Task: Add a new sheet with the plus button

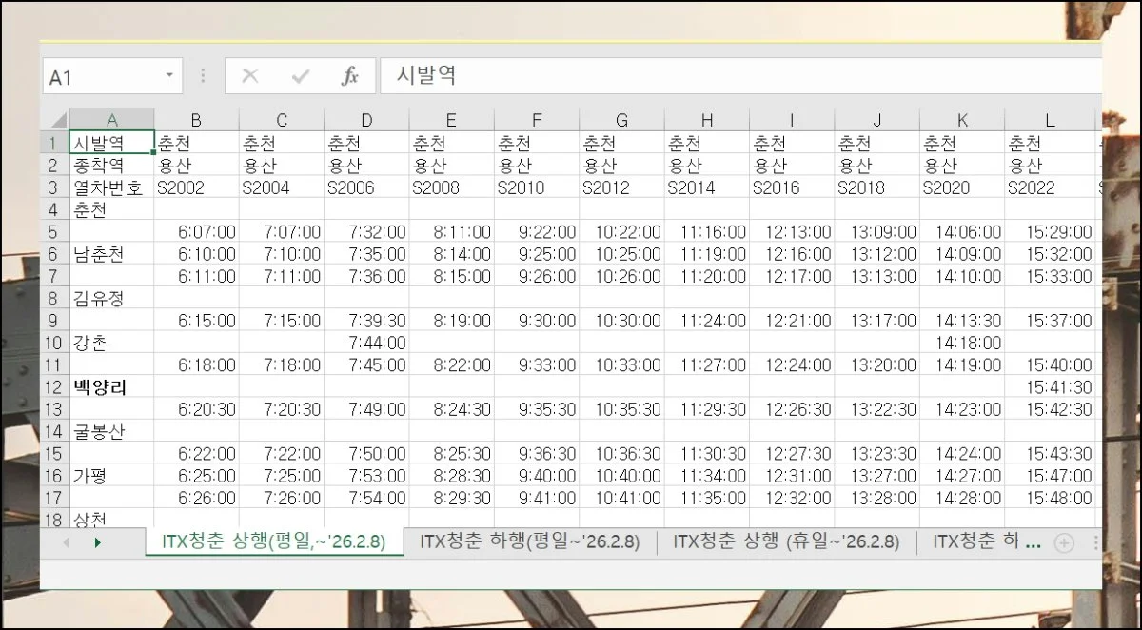Action: 1064,542
